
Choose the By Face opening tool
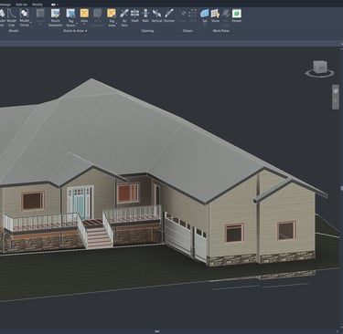coord(124,17)
